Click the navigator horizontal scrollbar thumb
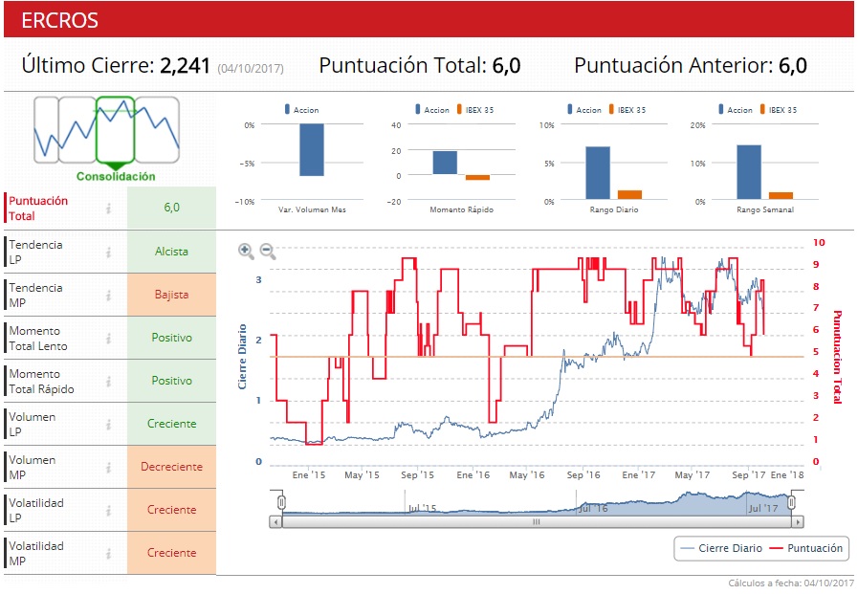This screenshot has height=594, width=858. (537, 522)
